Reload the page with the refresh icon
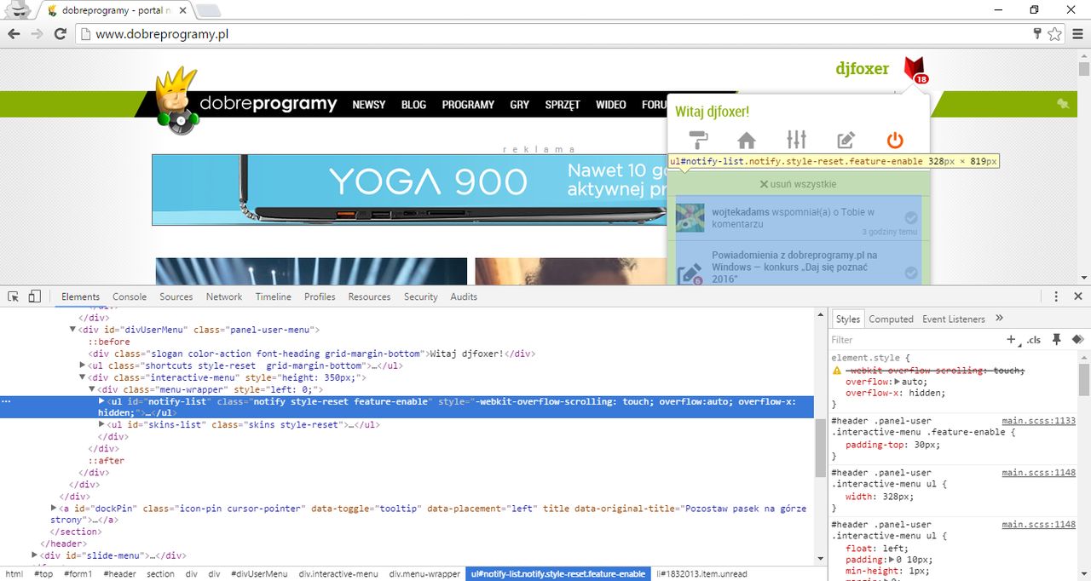 click(x=60, y=34)
